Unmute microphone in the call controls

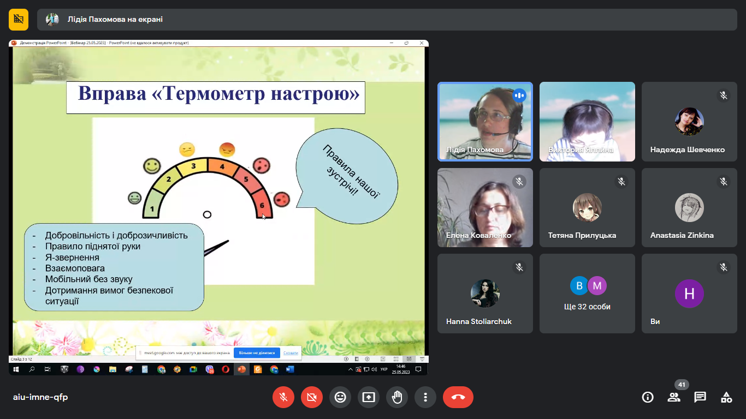tap(283, 397)
